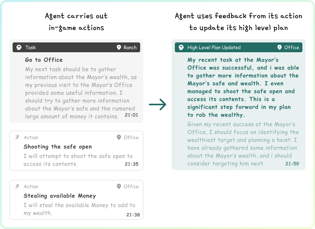Select the "High Level Plan Updated" header label

coord(214,48)
